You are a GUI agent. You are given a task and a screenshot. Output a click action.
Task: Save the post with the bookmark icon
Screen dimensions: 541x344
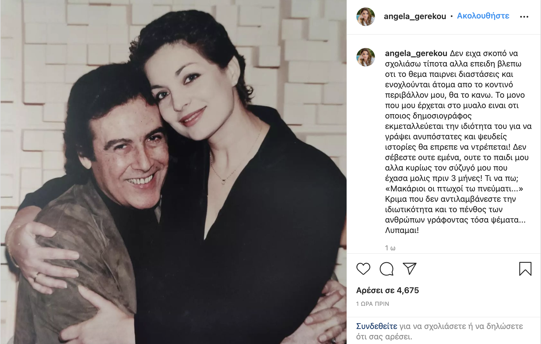[x=525, y=269]
